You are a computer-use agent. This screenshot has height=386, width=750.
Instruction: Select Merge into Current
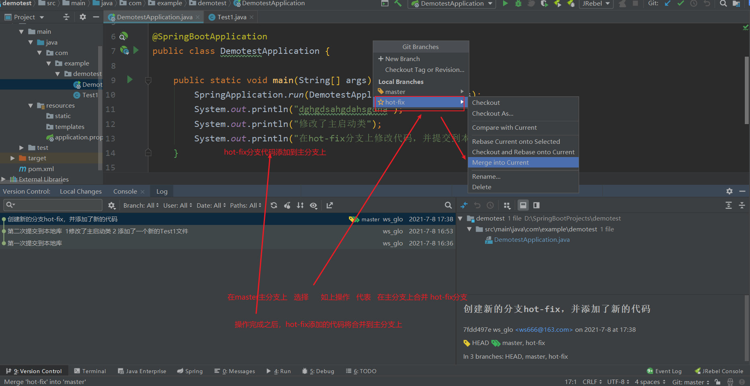[523, 162]
